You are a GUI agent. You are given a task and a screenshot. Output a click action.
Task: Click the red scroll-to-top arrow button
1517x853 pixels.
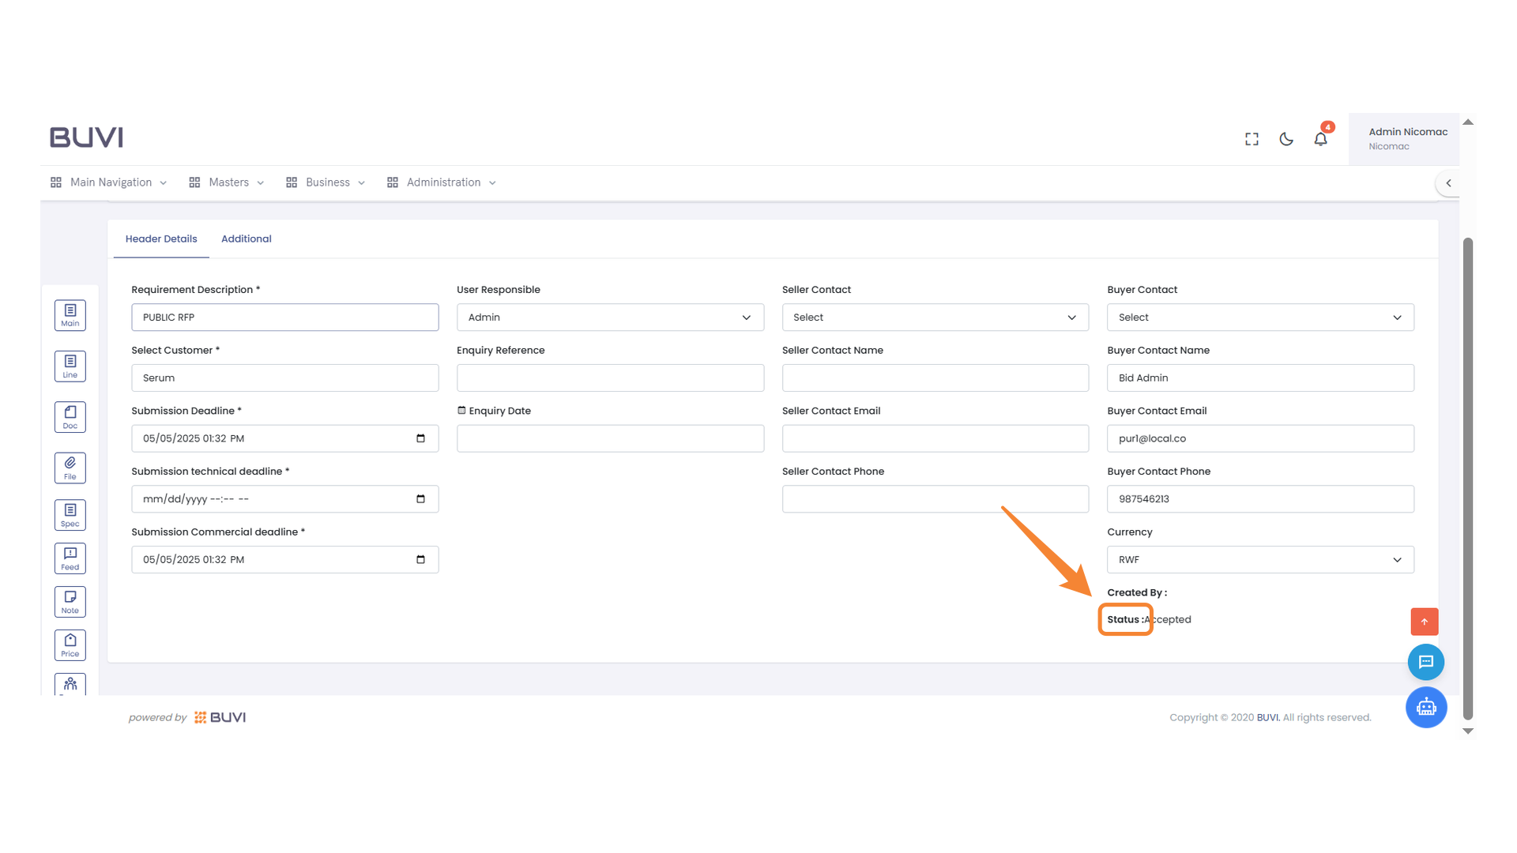coord(1424,622)
